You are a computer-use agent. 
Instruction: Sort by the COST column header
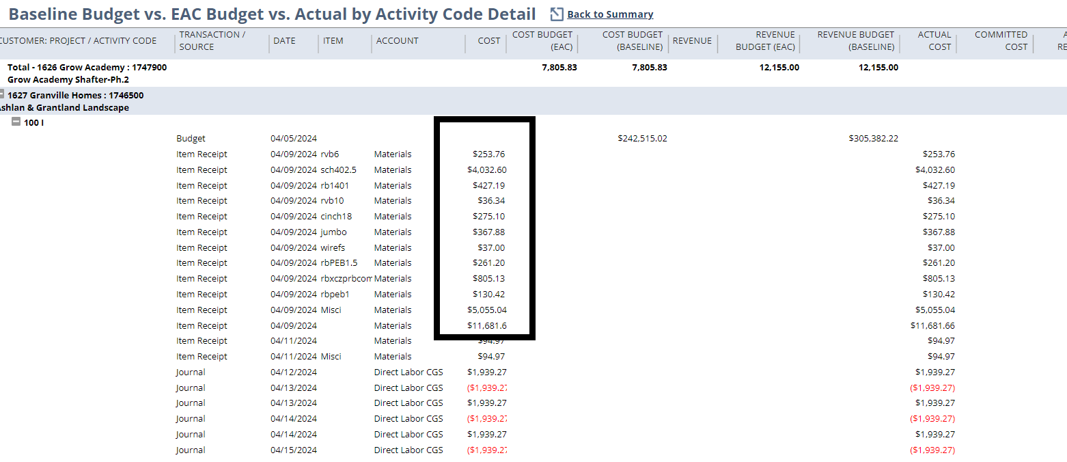point(488,40)
